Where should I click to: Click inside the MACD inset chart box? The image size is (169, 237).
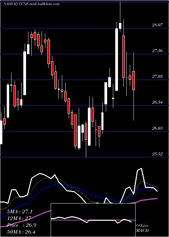coord(93,220)
